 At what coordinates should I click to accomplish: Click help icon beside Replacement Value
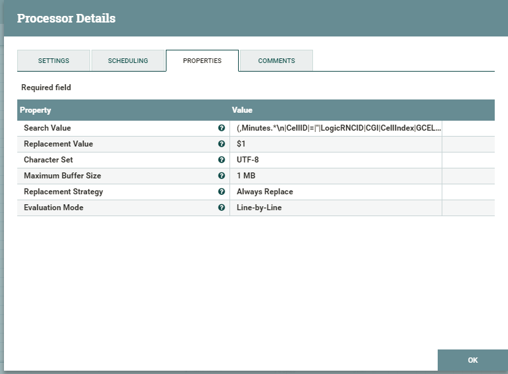coord(222,144)
